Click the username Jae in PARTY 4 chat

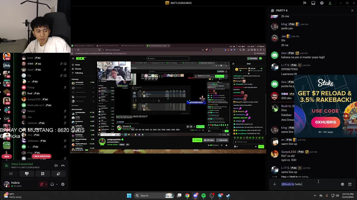(x=283, y=36)
